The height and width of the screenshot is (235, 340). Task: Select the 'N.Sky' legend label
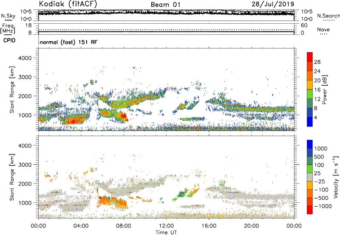tap(8, 16)
